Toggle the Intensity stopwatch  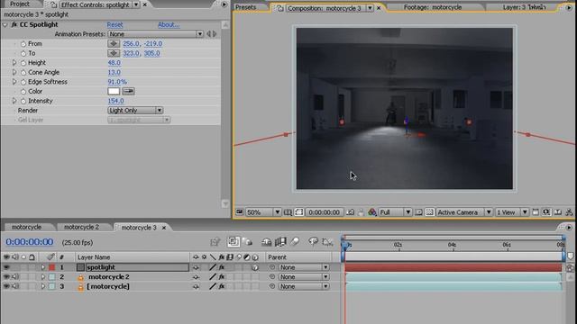pyautogui.click(x=23, y=101)
